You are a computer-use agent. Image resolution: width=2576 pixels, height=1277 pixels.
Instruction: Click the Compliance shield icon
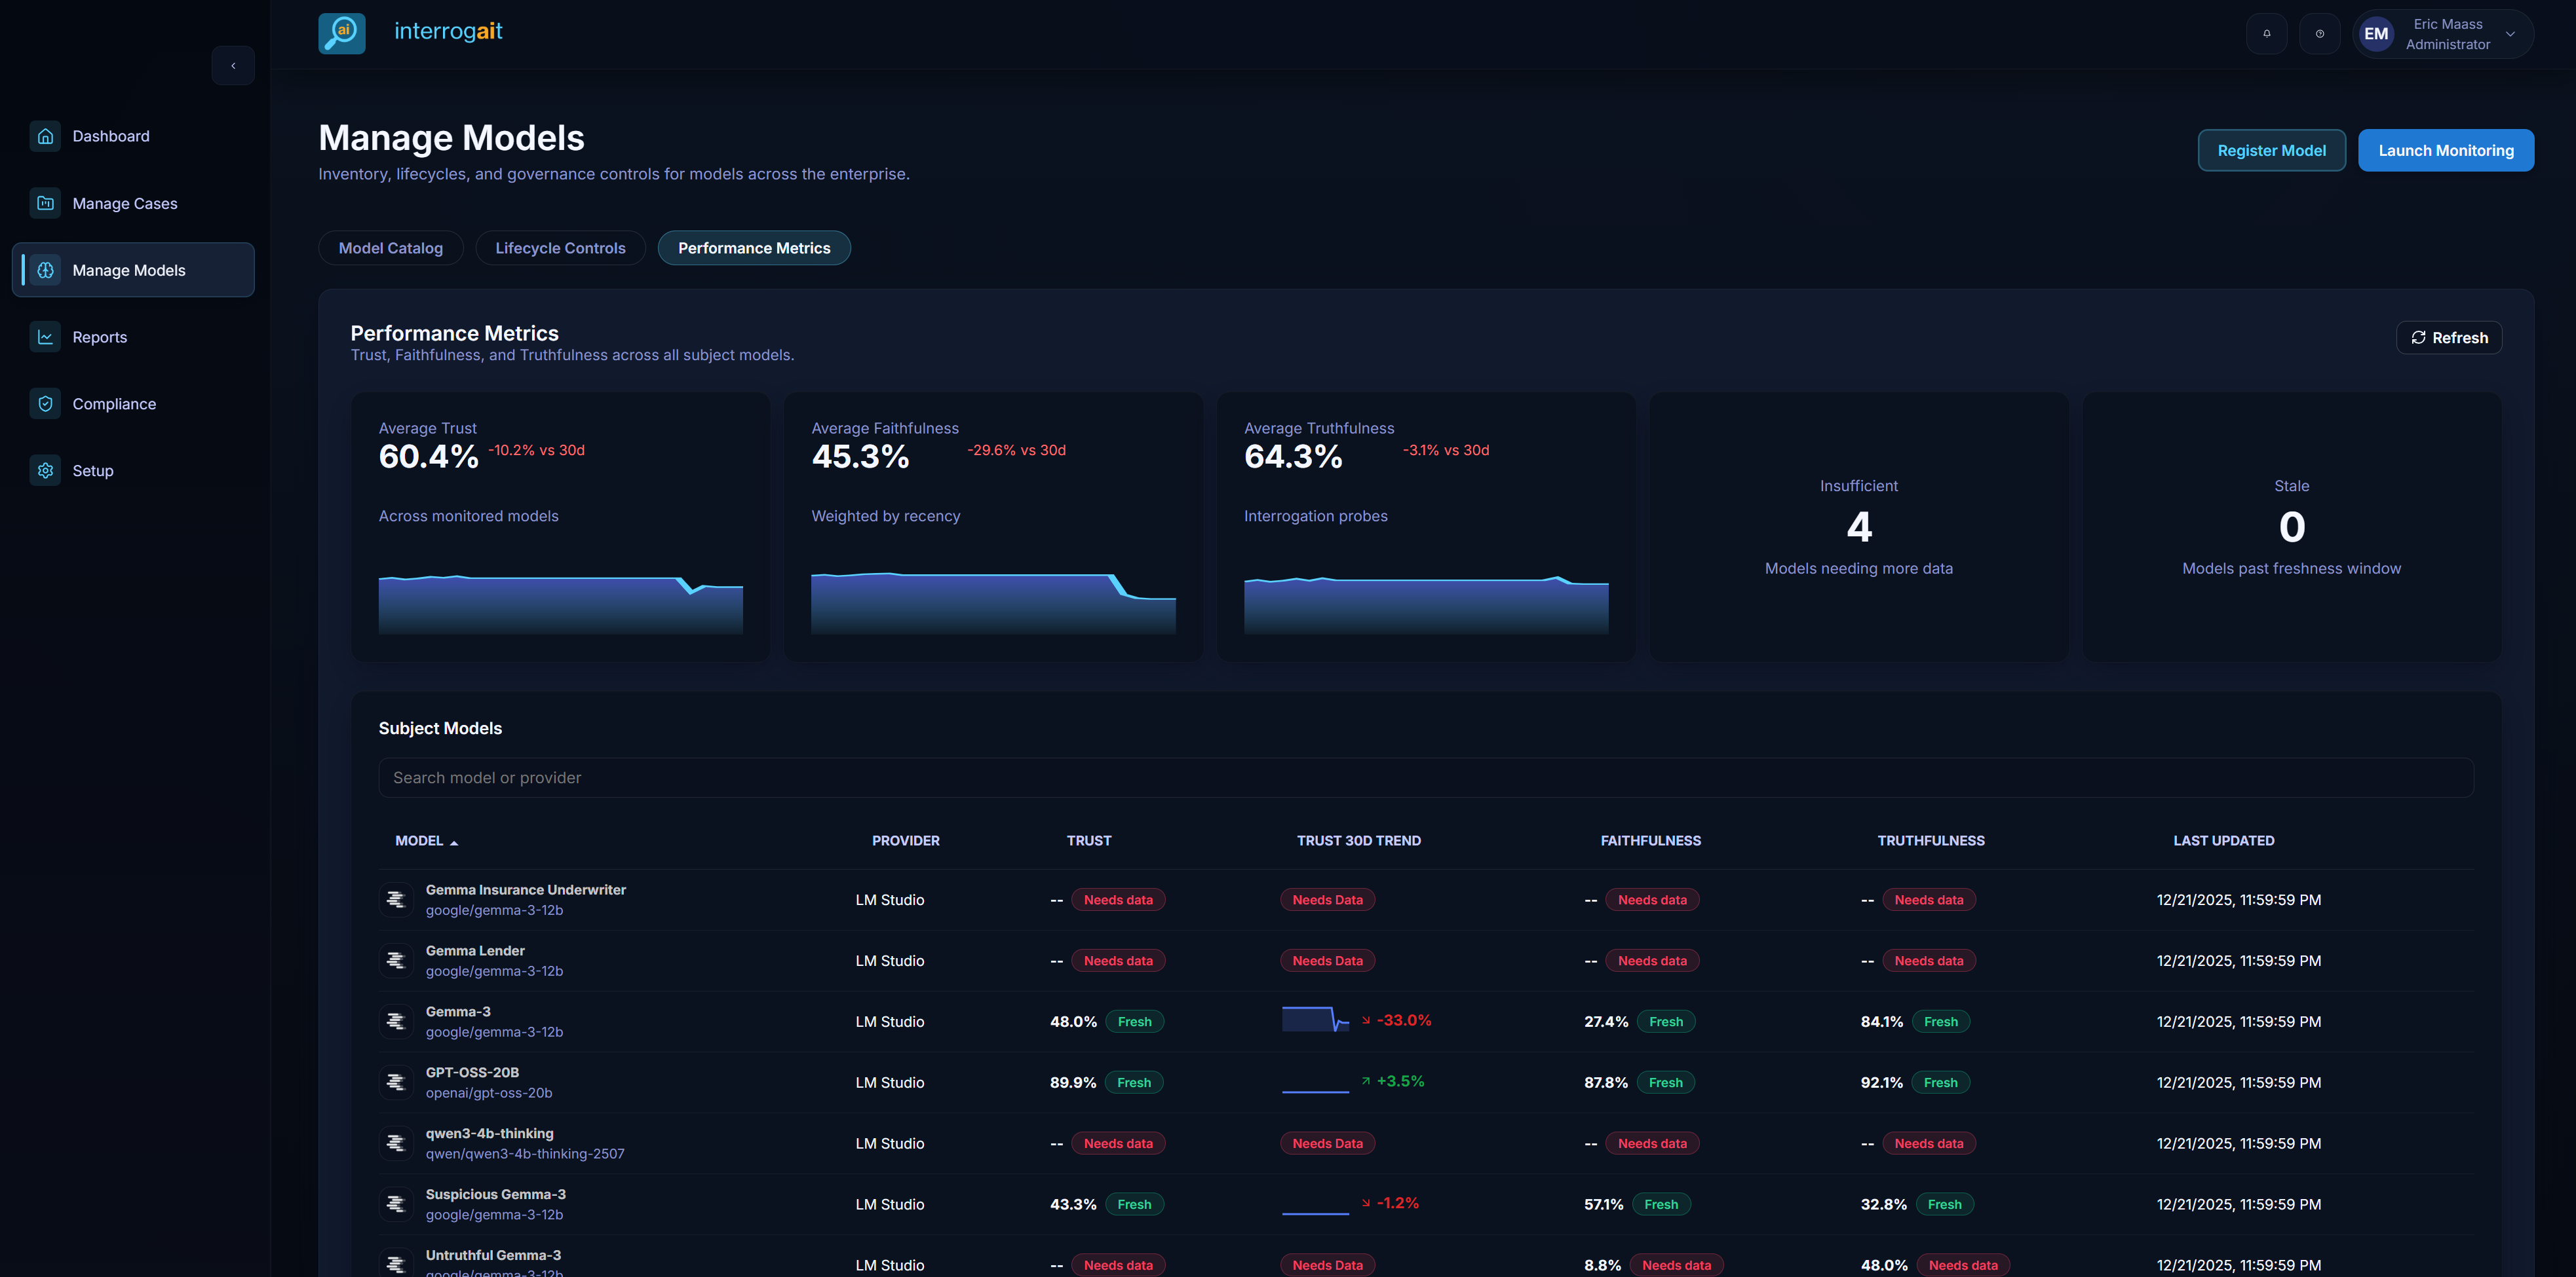pyautogui.click(x=46, y=403)
